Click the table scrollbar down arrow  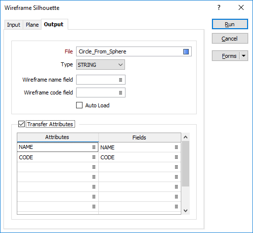tap(186, 211)
